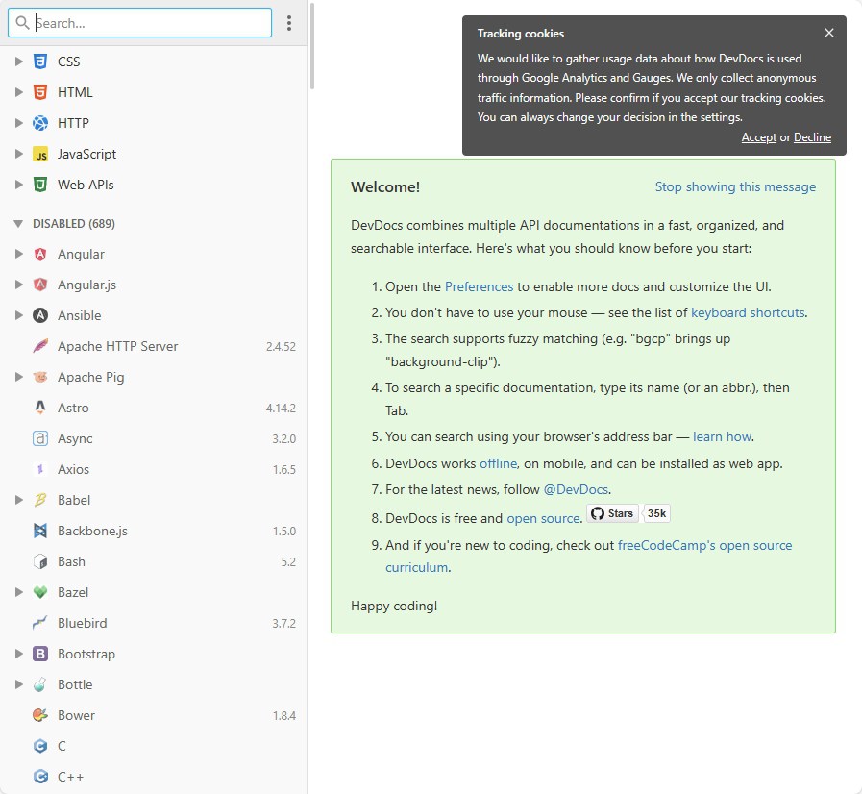
Task: Select the CSS documentation icon
Action: coord(38,62)
